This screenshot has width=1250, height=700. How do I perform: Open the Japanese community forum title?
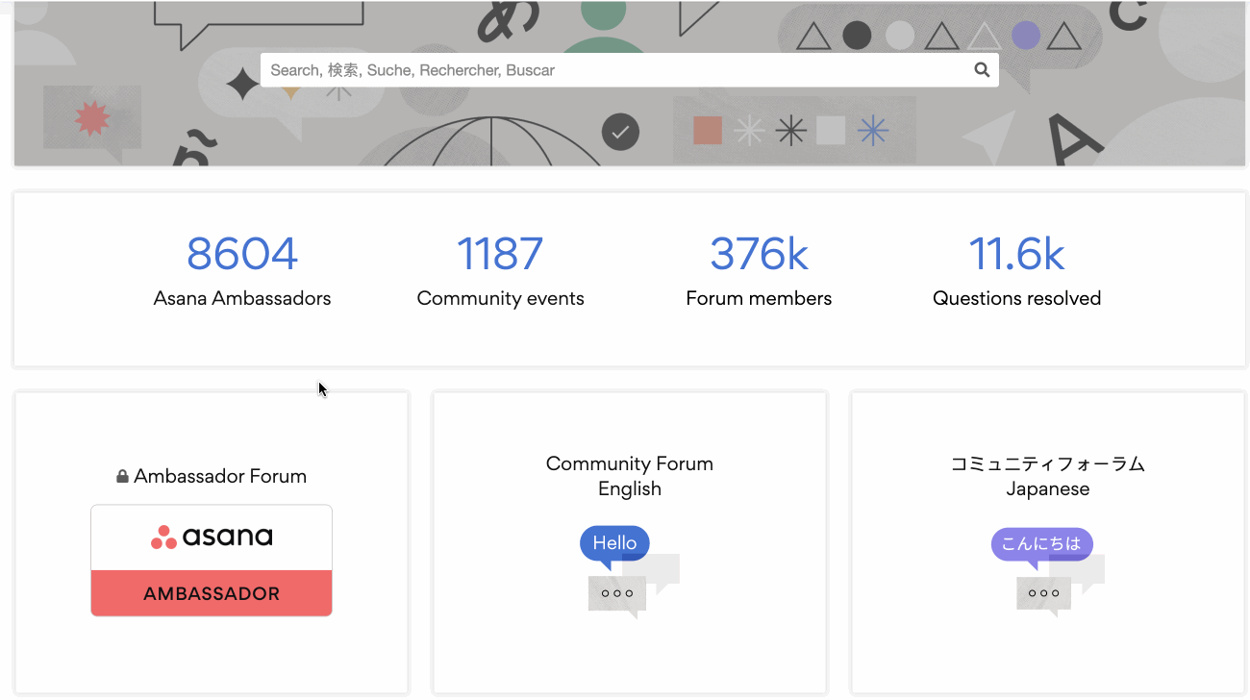(1048, 476)
